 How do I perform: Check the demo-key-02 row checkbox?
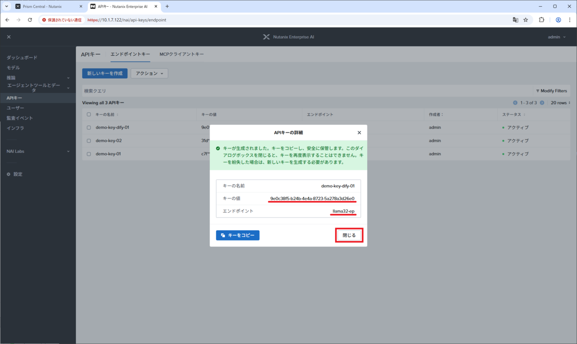click(x=89, y=141)
